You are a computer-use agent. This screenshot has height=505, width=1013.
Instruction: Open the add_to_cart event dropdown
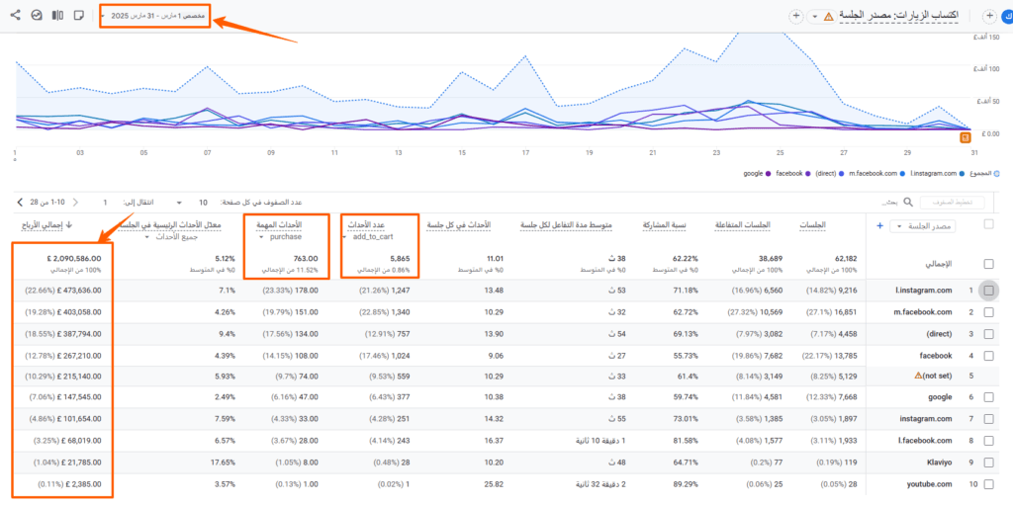[367, 237]
